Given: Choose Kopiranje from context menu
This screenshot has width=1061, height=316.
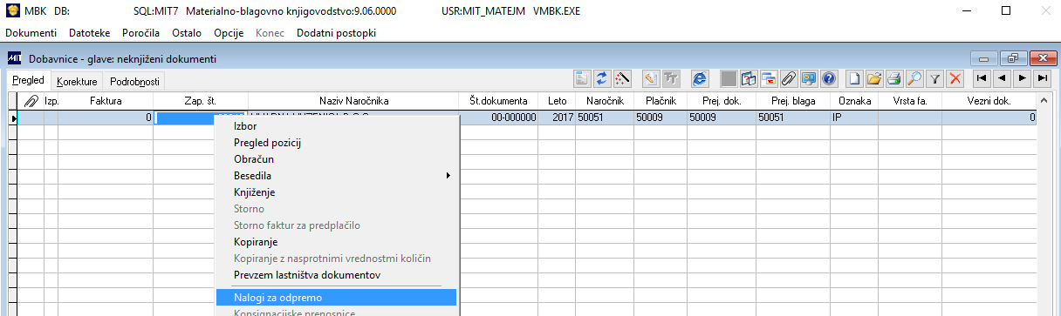Looking at the screenshot, I should coord(336,241).
